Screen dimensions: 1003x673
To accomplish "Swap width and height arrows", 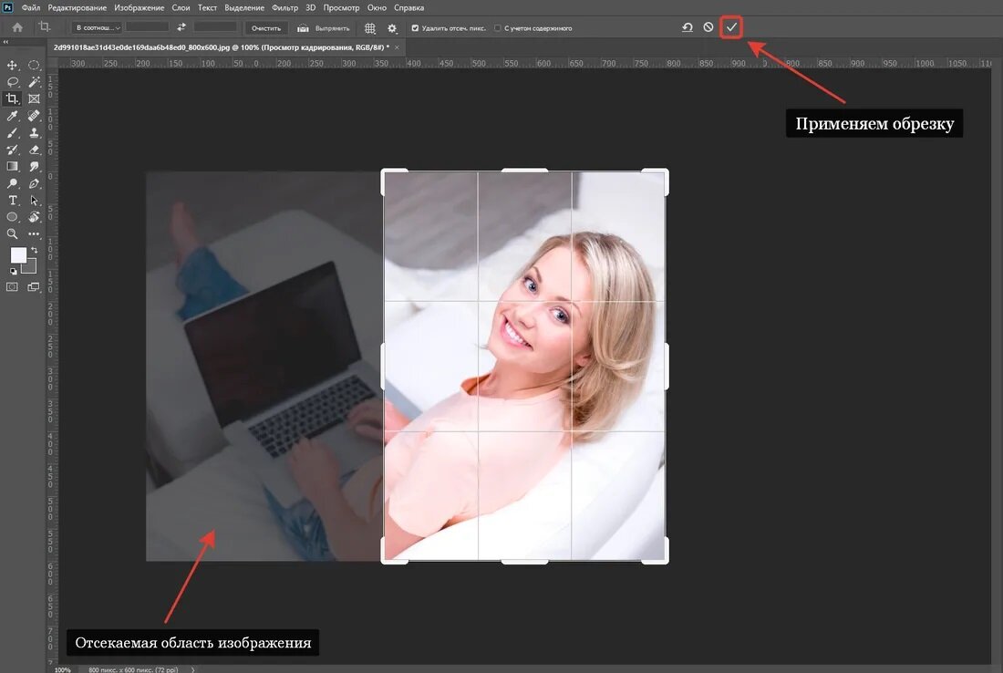I will [x=181, y=27].
